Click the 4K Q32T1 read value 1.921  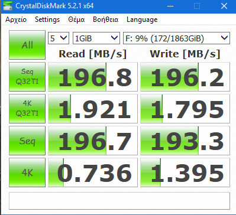point(93,109)
